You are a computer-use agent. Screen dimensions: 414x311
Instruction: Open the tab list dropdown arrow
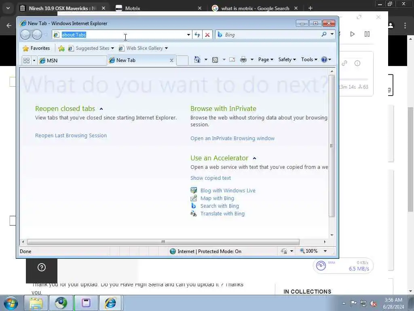tap(34, 61)
